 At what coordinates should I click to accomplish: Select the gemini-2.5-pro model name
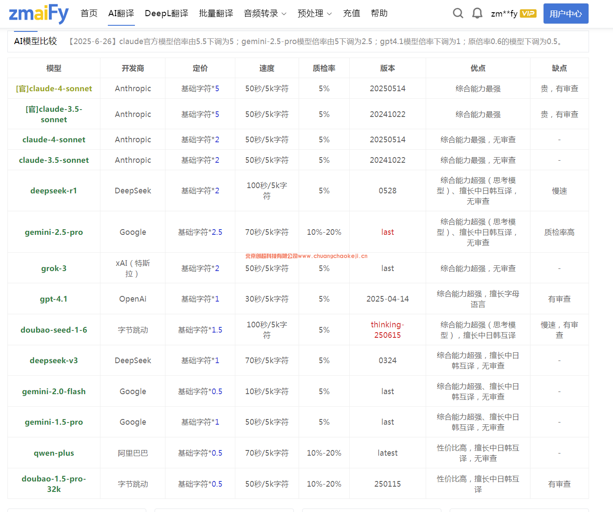click(54, 232)
